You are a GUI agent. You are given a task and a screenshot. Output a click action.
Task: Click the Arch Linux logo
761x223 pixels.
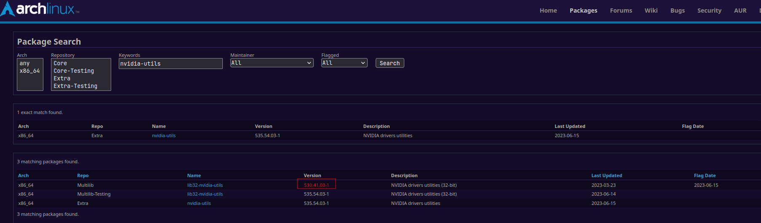coord(40,9)
